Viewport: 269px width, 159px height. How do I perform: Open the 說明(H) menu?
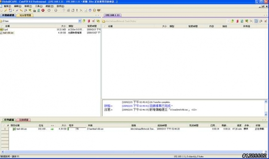point(60,6)
